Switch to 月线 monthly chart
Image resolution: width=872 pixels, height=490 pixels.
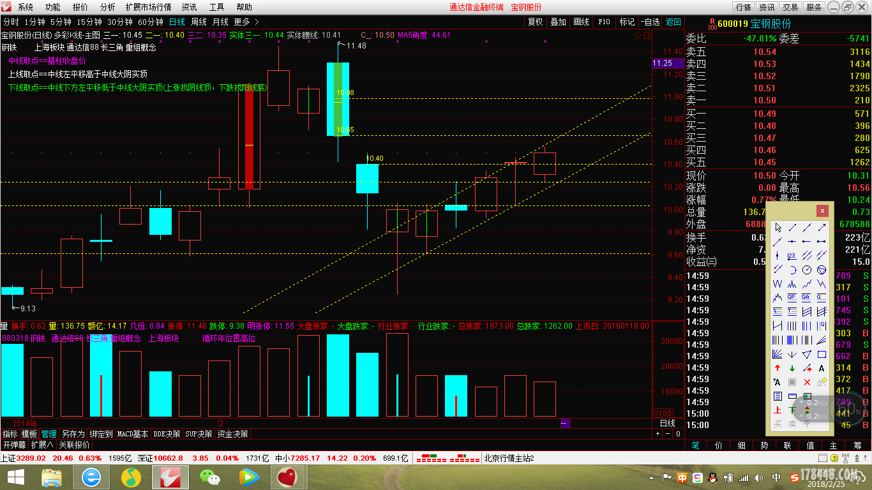point(220,22)
